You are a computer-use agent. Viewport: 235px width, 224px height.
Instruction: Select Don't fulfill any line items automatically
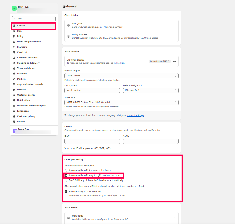(x=66, y=180)
